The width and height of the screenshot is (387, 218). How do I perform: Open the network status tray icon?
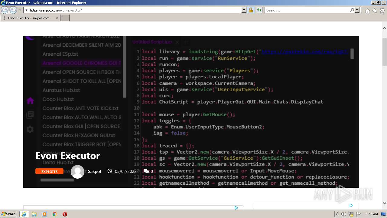(351, 214)
